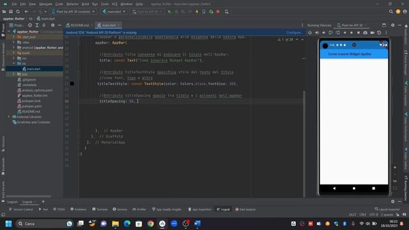Expand External Libraries node
Screen dimensions: 409x230
pyautogui.click(x=9, y=117)
